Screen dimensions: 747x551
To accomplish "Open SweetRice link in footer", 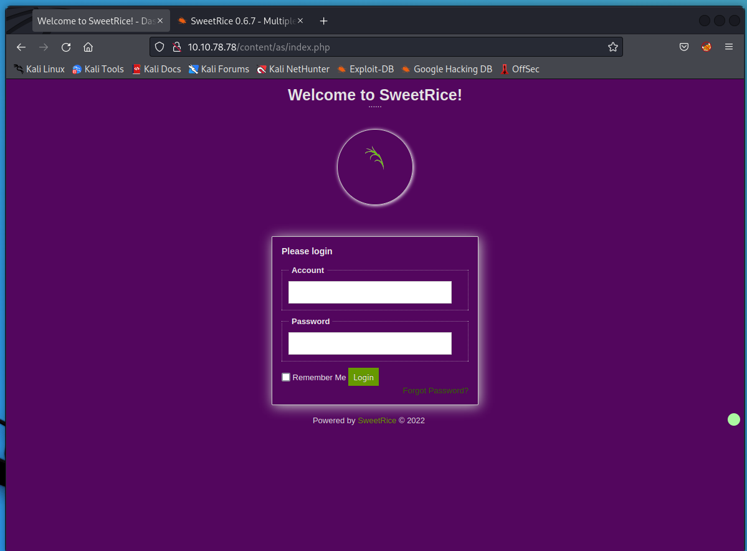I will (x=376, y=421).
